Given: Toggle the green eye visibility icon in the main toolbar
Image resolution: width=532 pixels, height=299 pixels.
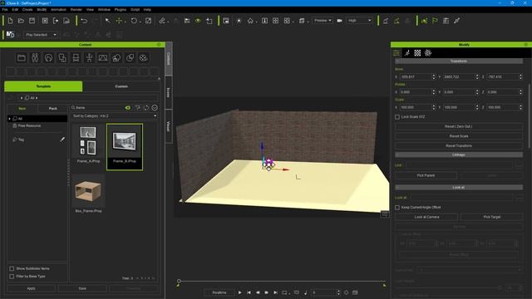Looking at the screenshot, I should tap(198, 21).
